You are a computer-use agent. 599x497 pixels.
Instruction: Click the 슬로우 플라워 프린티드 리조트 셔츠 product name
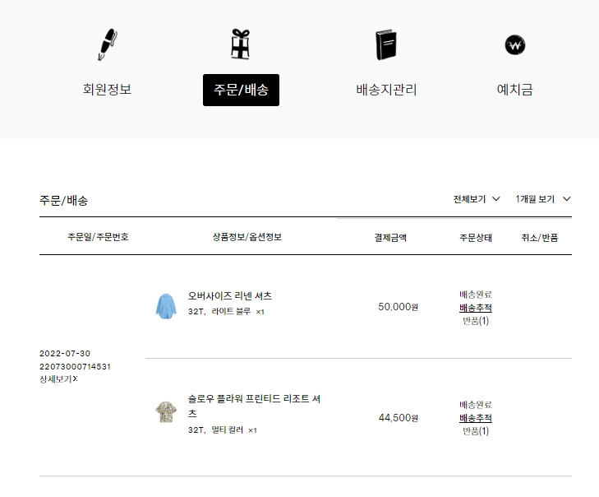[x=254, y=406]
